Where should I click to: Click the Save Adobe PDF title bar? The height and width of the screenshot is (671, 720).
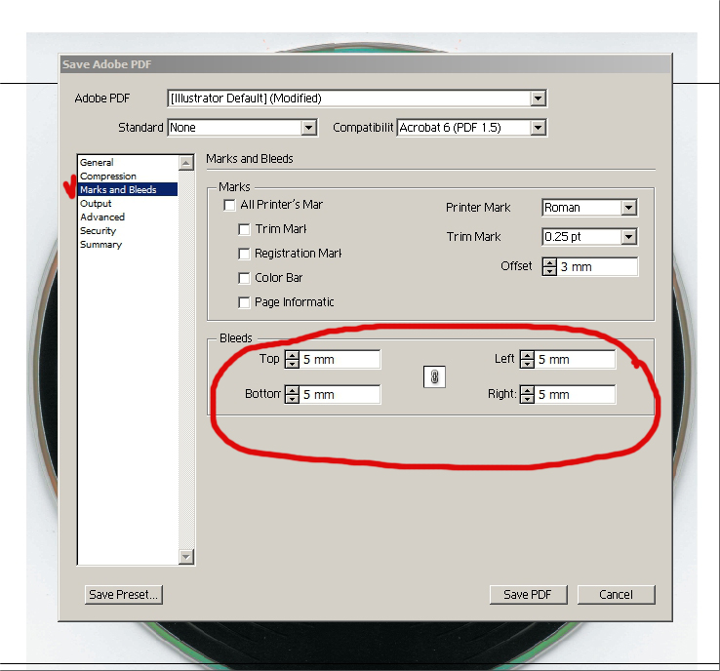(x=366, y=64)
